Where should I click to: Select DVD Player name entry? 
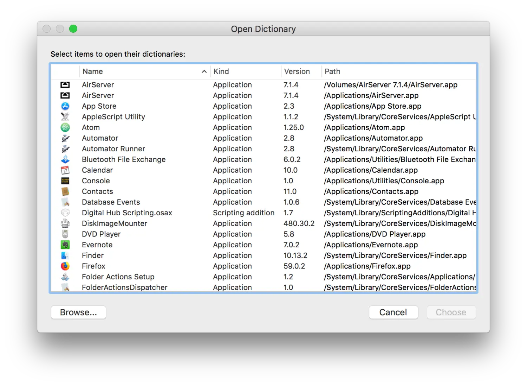click(101, 234)
